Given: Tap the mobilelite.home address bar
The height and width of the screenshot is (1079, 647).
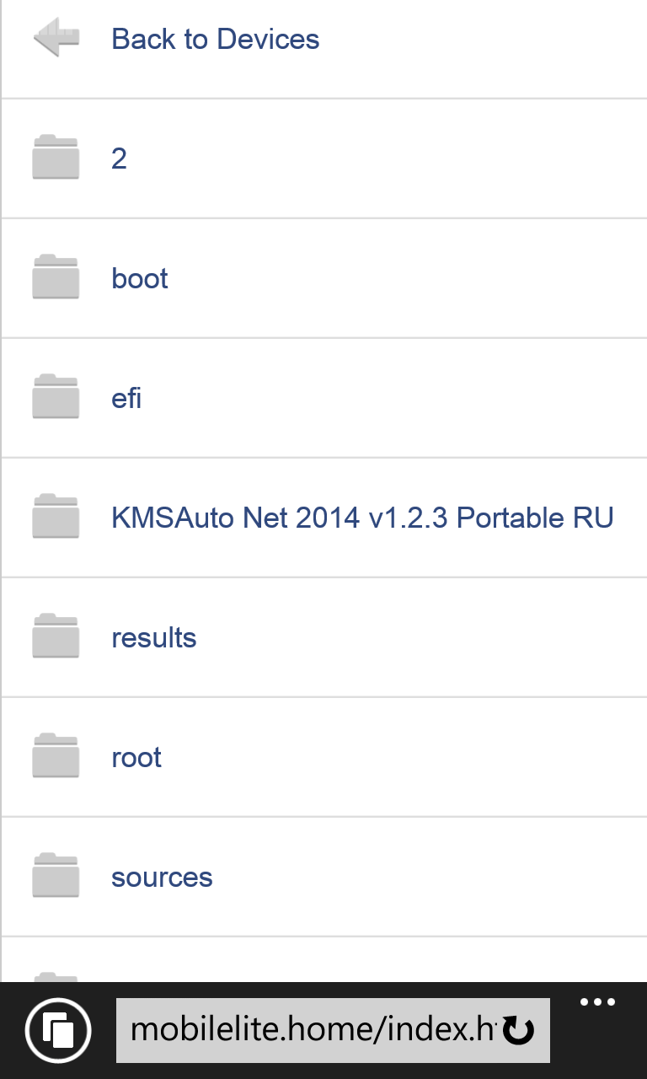Looking at the screenshot, I should click(333, 1030).
